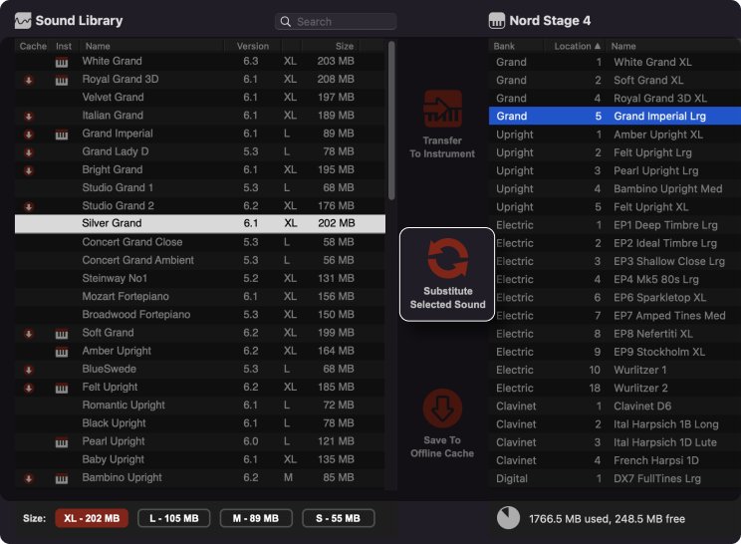
Task: Click the Nord Stage 4 keyboard icon
Action: tap(497, 21)
